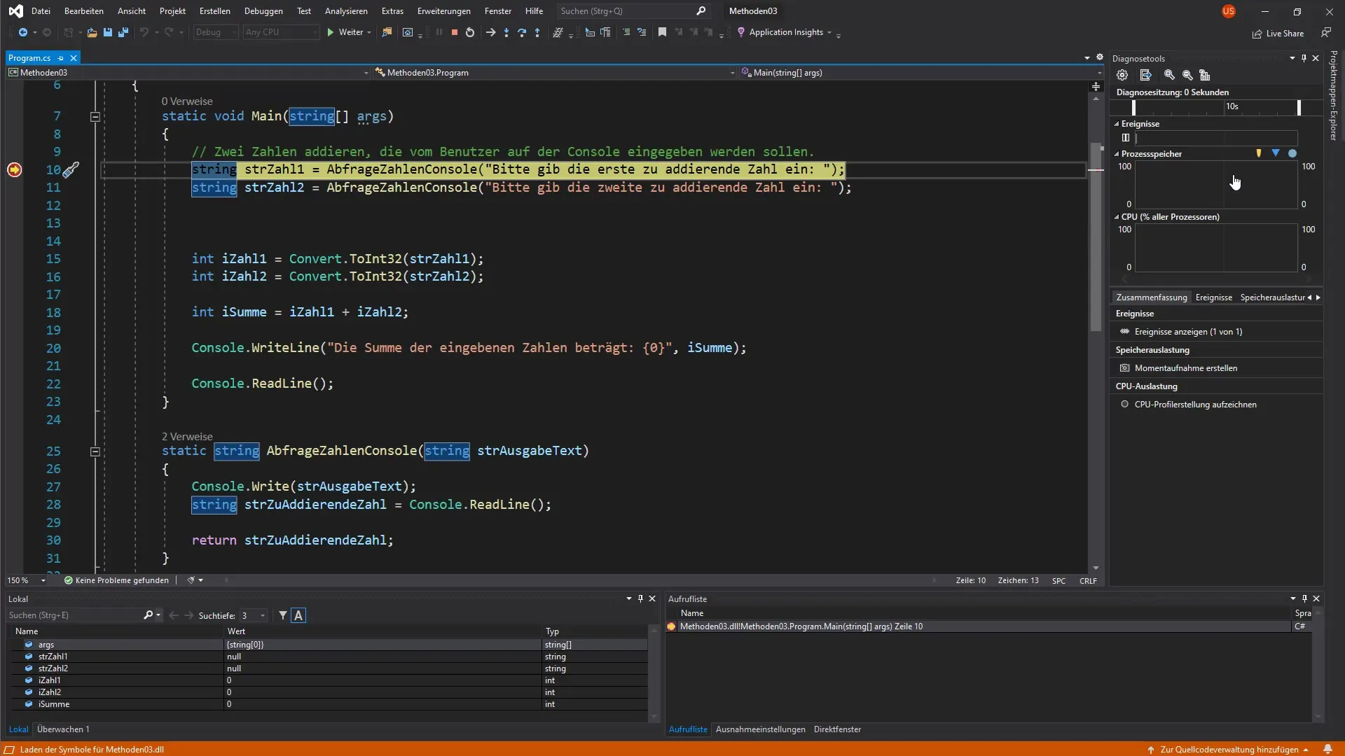1345x756 pixels.
Task: Collapse the AbfrageZahlenConsole method block
Action: click(x=95, y=451)
